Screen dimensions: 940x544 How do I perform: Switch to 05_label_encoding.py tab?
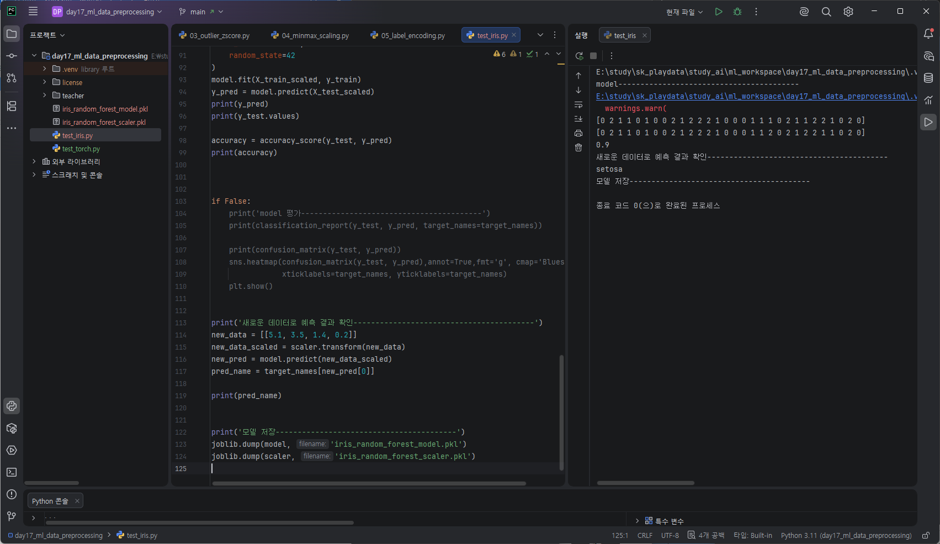pos(408,35)
